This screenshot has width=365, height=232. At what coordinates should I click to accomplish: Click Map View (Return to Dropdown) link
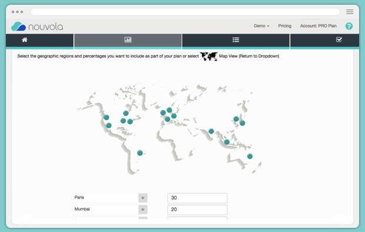pyautogui.click(x=249, y=56)
